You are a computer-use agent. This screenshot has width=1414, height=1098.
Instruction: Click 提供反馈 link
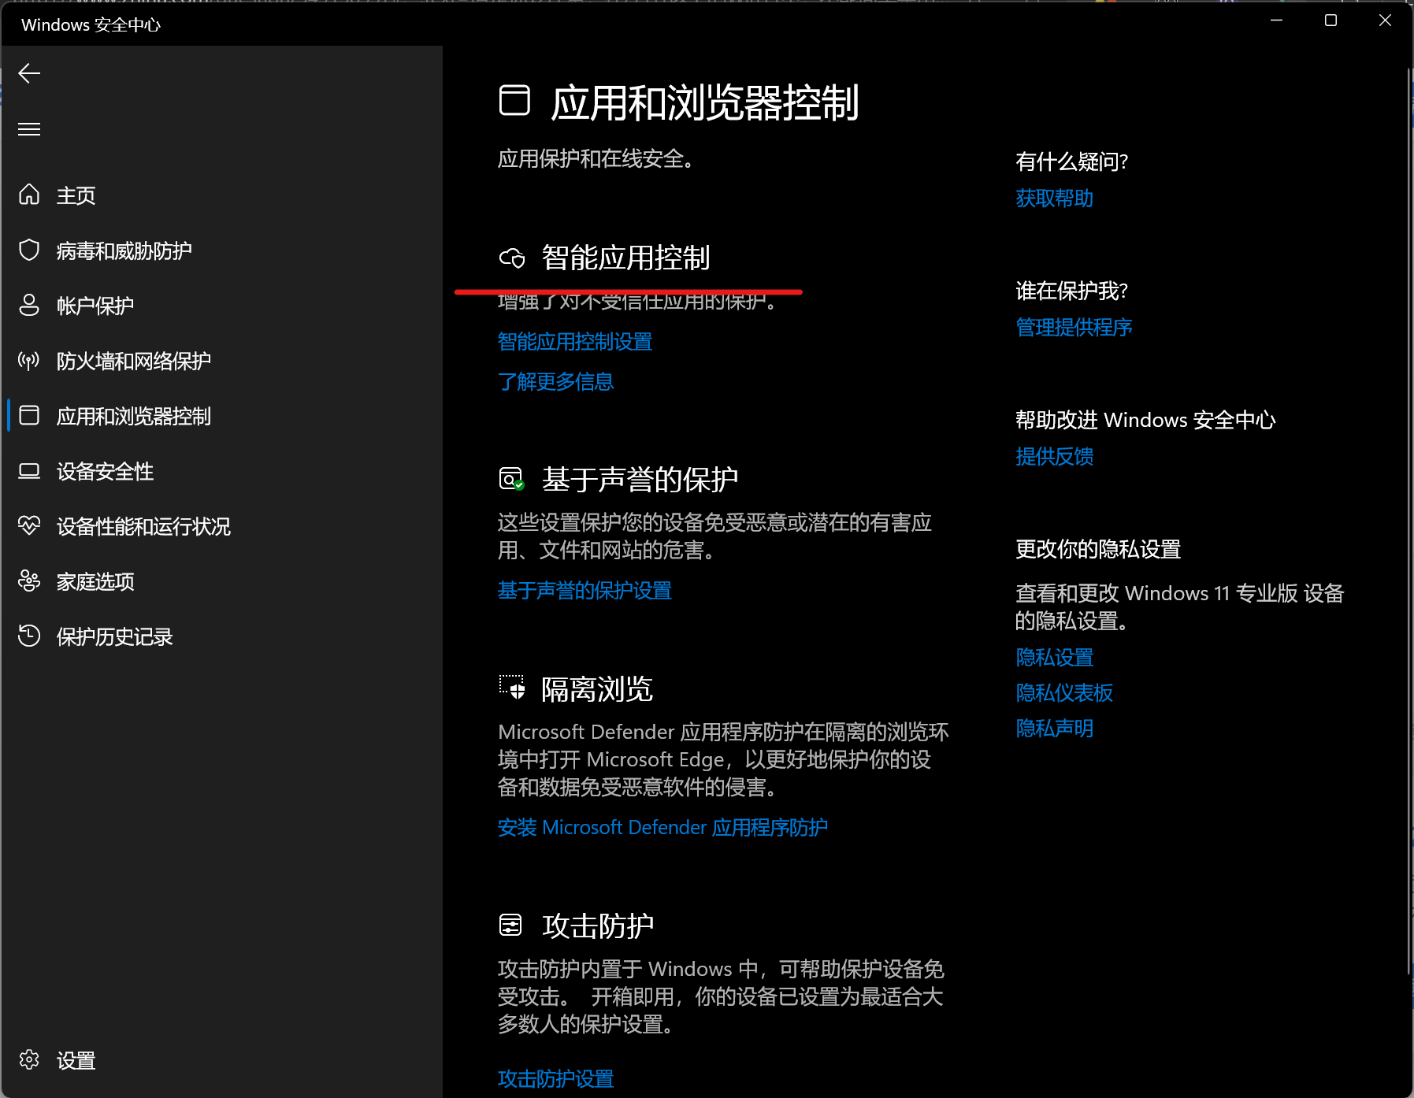point(1055,457)
